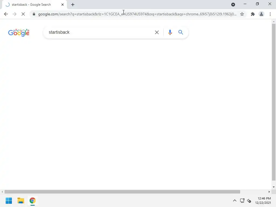This screenshot has height=207, width=276.
Task: Open the Chrome profile avatar
Action: pos(261,14)
